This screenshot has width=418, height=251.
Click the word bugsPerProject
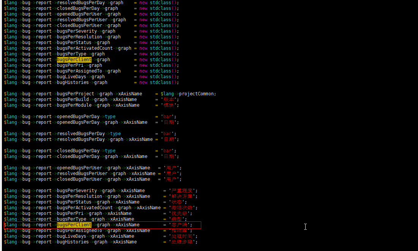pos(76,94)
